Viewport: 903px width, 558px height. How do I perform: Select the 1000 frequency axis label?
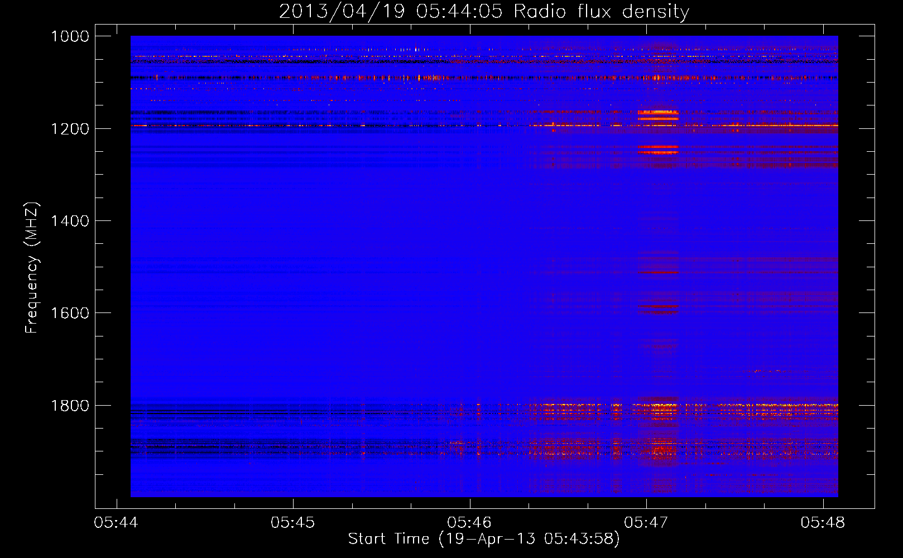pyautogui.click(x=70, y=36)
